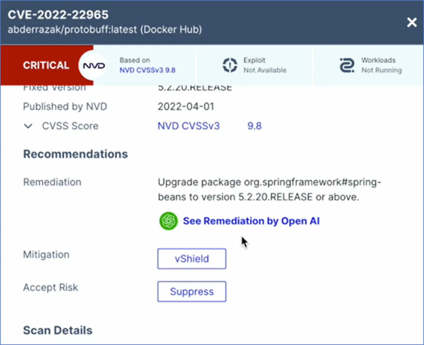Click the Scan Details section heading
Screen dimensions: 424x345
(x=57, y=330)
